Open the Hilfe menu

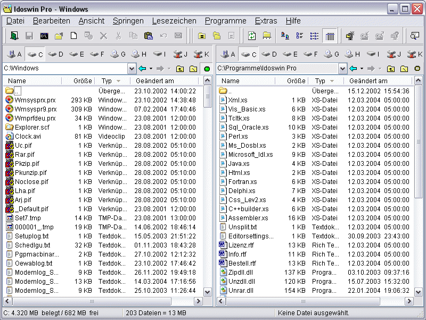coord(293,21)
